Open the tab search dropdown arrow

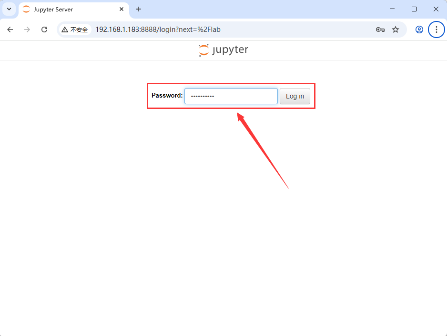coord(9,9)
